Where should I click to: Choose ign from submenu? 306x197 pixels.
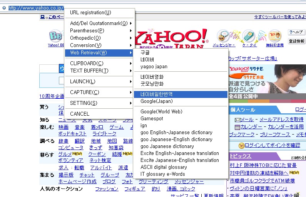(181, 125)
